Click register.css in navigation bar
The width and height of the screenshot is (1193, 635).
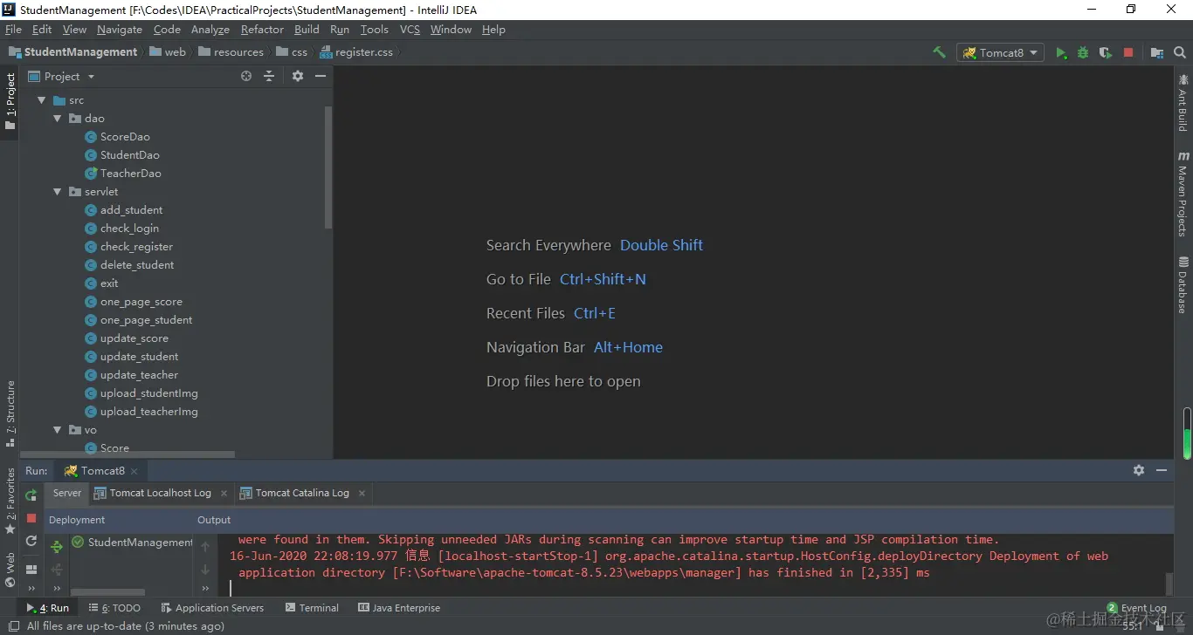coord(356,52)
